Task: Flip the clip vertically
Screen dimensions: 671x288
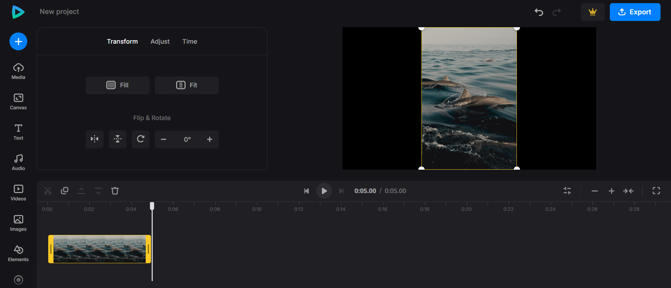Action: pyautogui.click(x=117, y=139)
